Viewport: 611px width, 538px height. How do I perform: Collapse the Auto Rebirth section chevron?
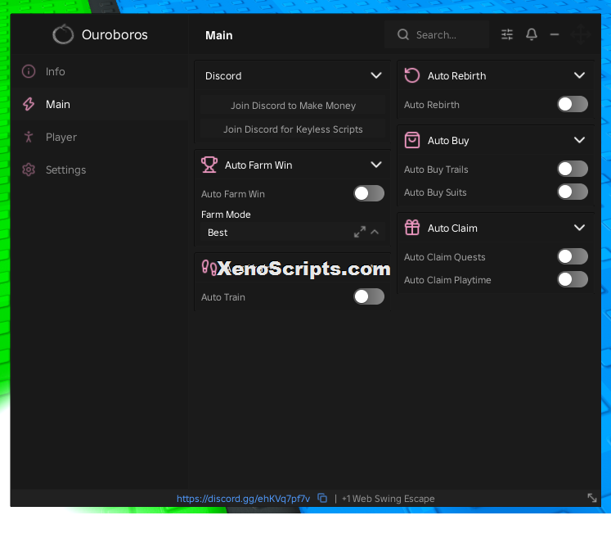pyautogui.click(x=579, y=75)
